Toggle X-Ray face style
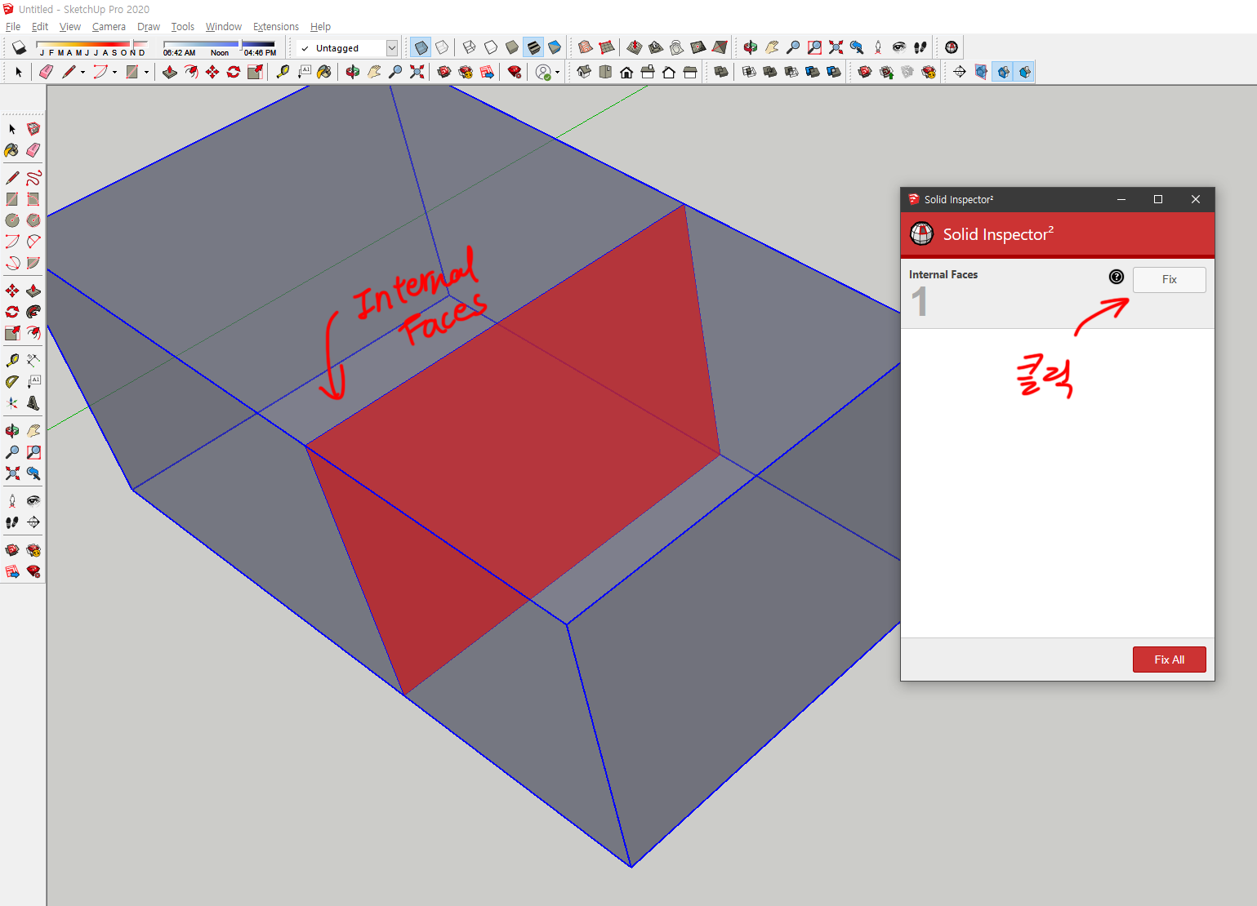Image resolution: width=1257 pixels, height=906 pixels. (421, 47)
